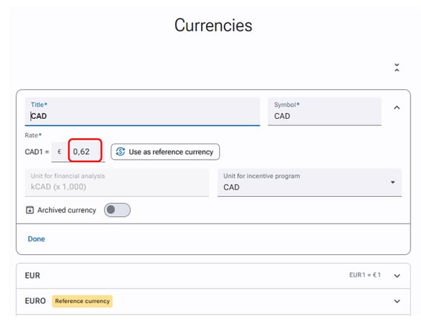Click the EURO row title

coord(35,301)
